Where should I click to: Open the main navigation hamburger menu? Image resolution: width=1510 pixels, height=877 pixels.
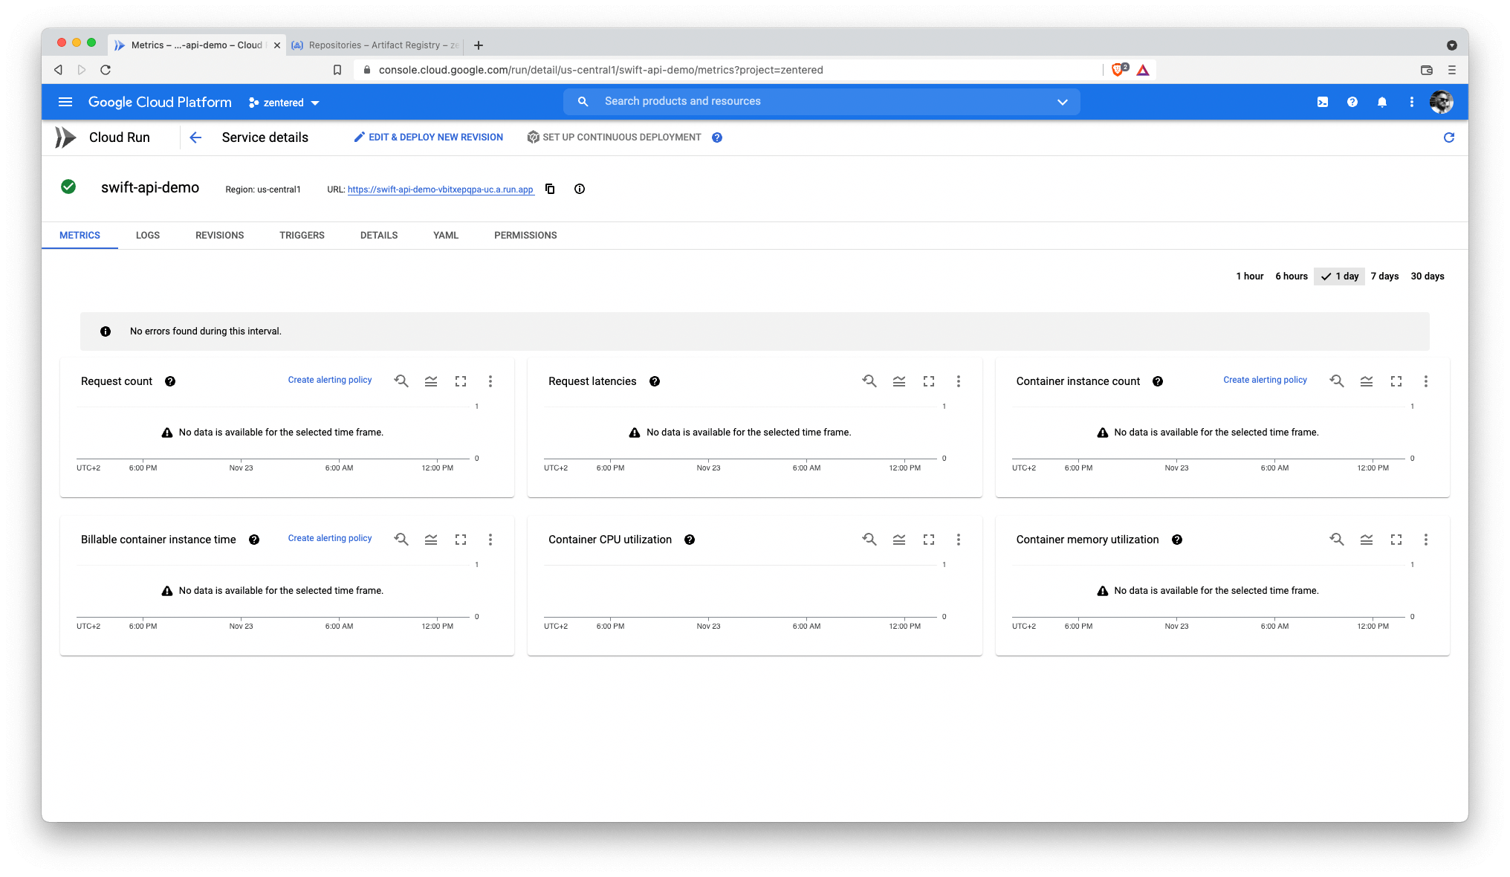tap(65, 102)
